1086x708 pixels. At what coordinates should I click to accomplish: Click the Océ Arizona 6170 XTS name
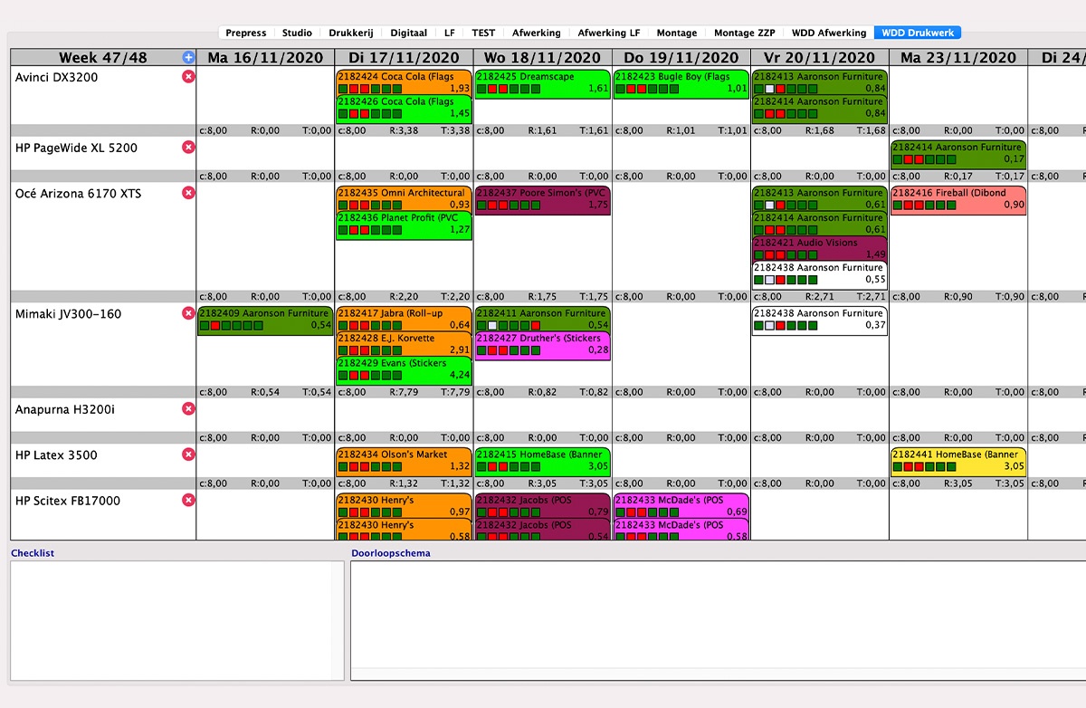78,194
